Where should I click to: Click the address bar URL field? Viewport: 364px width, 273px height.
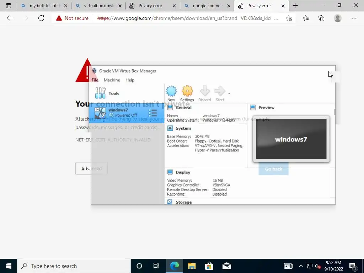tap(188, 18)
